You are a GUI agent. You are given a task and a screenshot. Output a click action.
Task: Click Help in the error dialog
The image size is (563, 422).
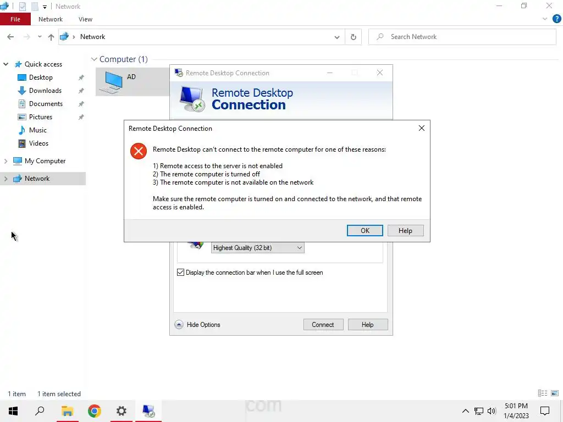point(405,230)
